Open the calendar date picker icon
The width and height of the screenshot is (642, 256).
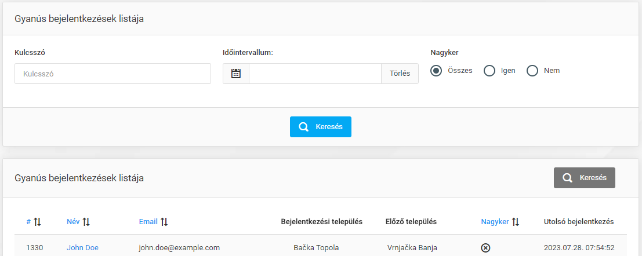tap(236, 74)
